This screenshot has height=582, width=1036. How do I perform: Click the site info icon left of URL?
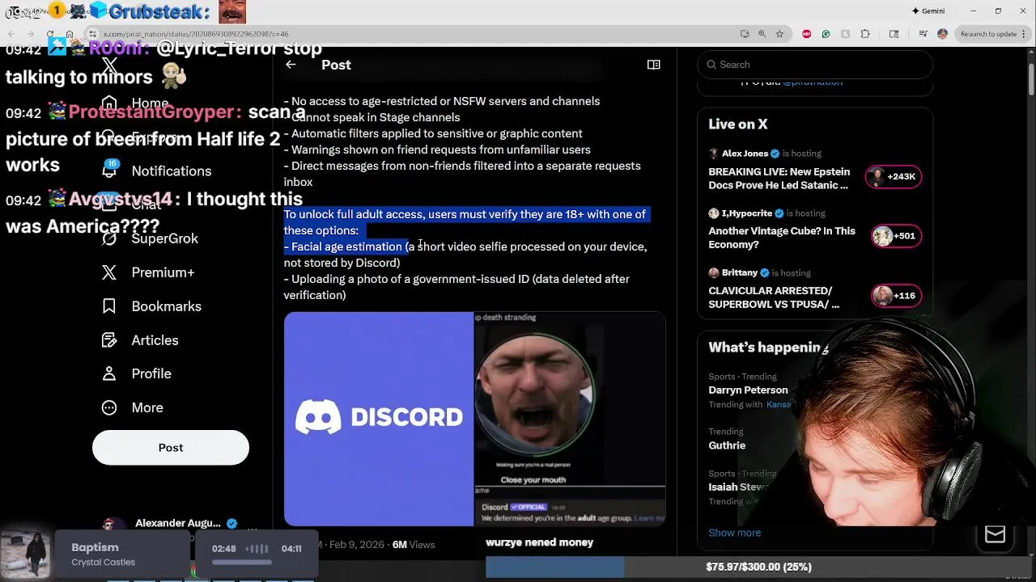pyautogui.click(x=93, y=34)
